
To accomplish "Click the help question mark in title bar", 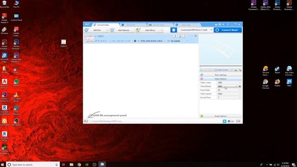I will (x=228, y=25).
